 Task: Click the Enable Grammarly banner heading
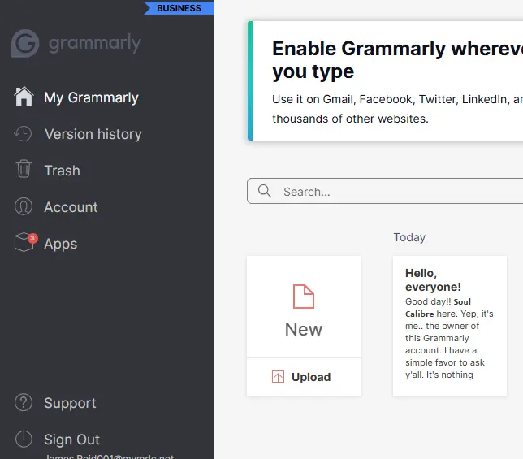pos(398,59)
